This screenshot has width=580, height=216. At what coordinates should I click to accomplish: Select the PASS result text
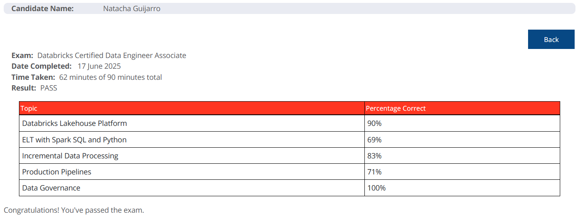[x=49, y=88]
